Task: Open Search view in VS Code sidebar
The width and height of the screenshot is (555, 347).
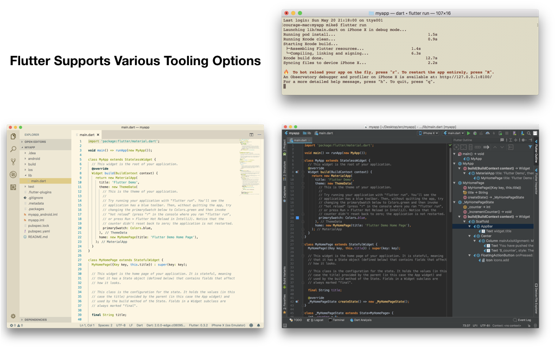Action: 12,148
